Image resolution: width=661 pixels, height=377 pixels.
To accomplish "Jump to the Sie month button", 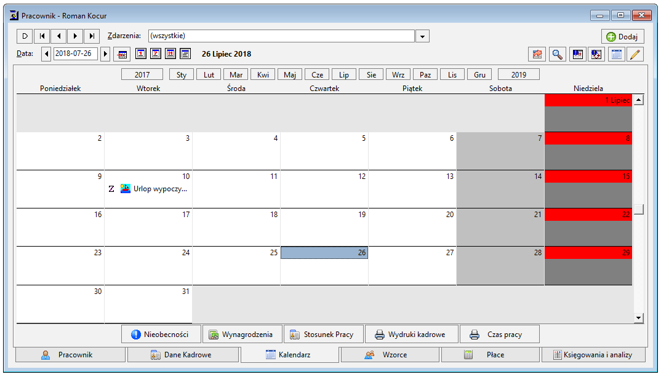I will click(371, 74).
